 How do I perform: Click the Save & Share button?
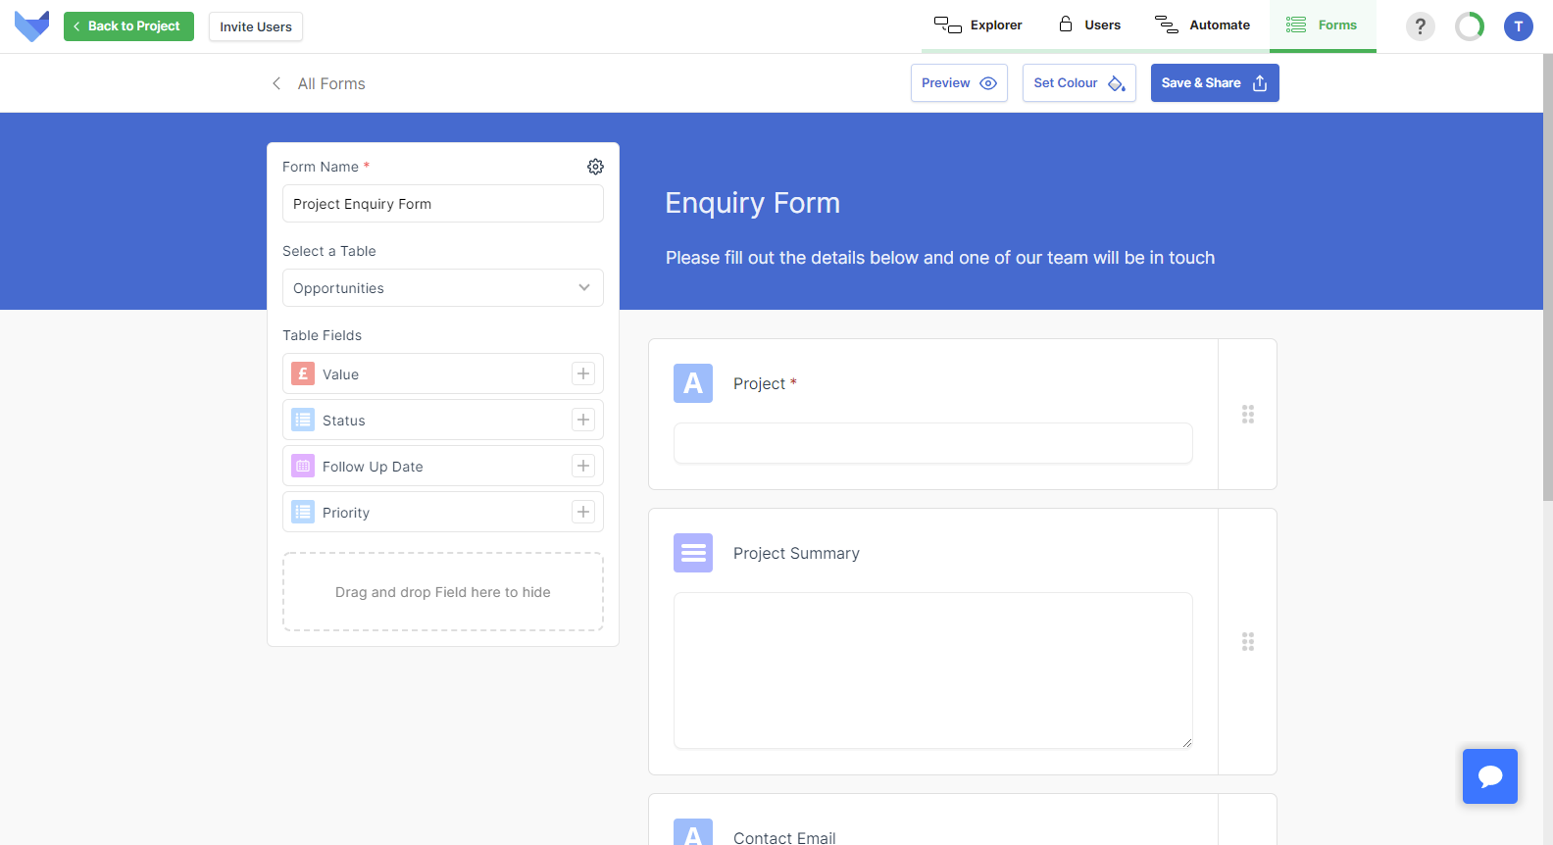(x=1215, y=83)
